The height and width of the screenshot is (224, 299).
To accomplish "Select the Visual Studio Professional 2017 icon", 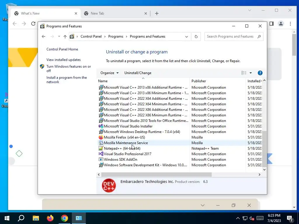I will click(x=101, y=154).
